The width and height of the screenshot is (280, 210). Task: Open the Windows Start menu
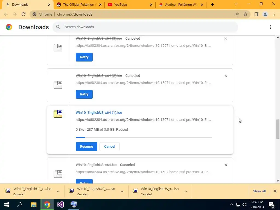click(x=7, y=205)
